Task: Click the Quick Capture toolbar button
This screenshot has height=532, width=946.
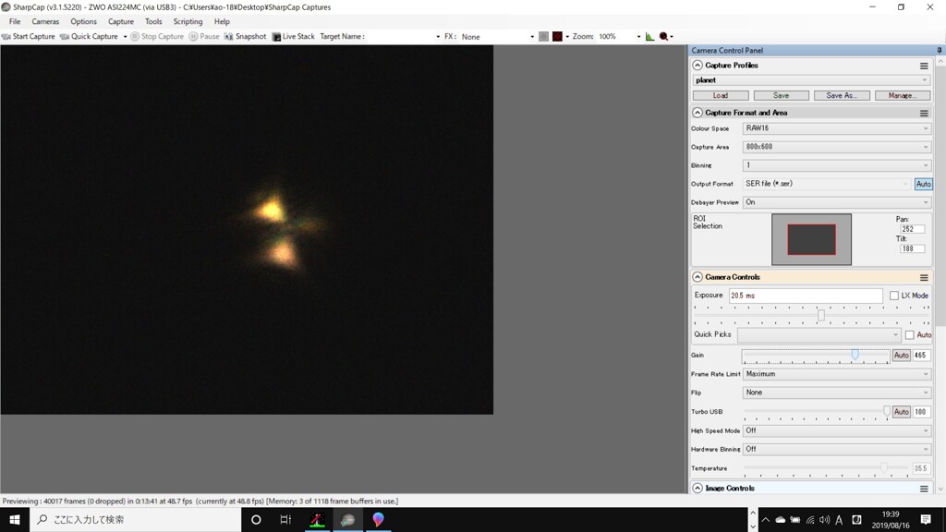Action: pos(89,36)
